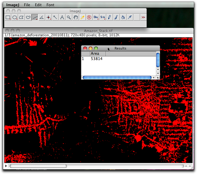Select the Angle tool
Screen dimensions: 197x174
tap(42, 17)
